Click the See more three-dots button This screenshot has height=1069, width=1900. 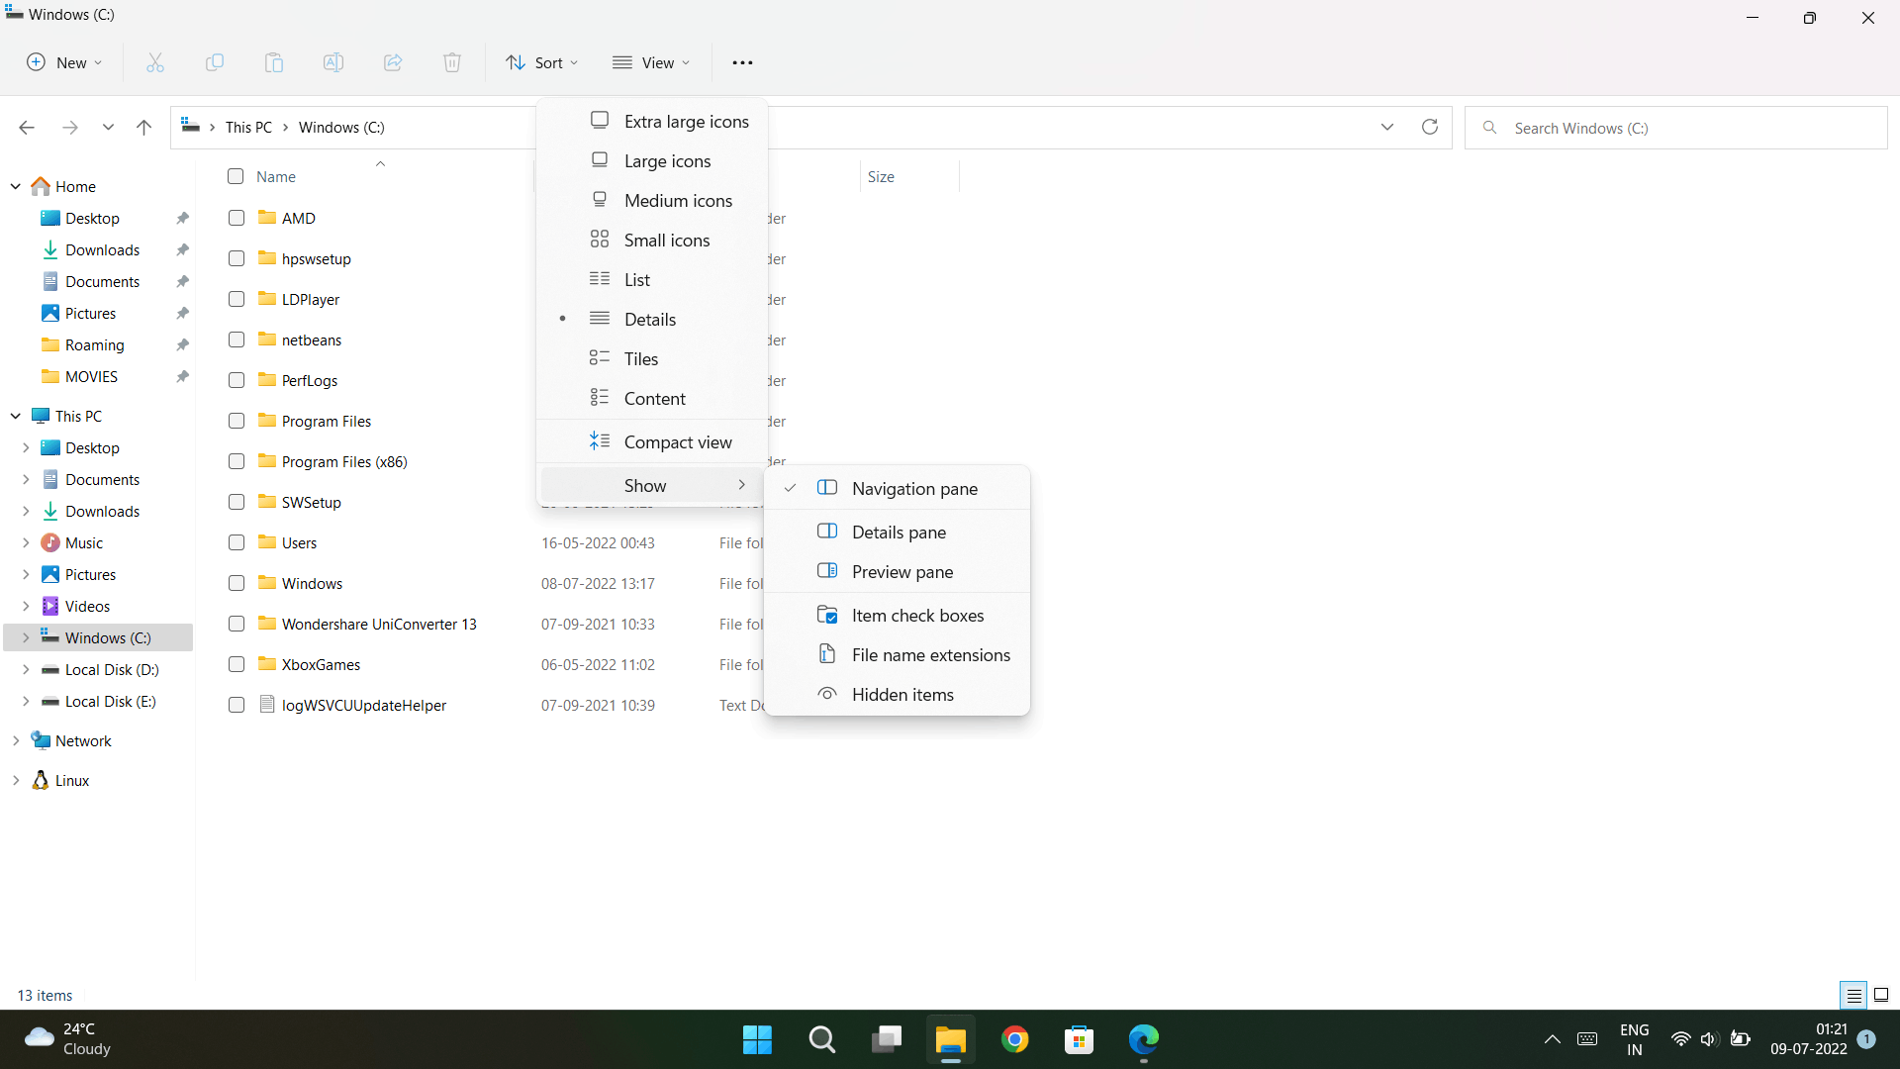(x=742, y=62)
